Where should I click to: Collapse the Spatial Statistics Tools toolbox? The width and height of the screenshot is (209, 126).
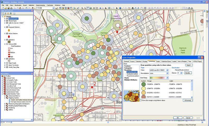pyautogui.click(x=2, y=94)
